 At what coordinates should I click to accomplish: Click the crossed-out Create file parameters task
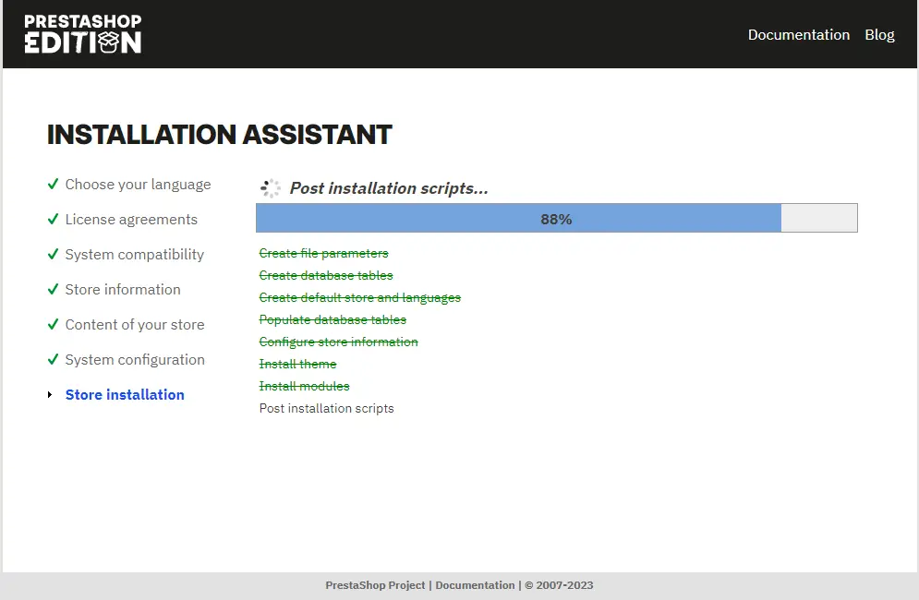pos(323,253)
